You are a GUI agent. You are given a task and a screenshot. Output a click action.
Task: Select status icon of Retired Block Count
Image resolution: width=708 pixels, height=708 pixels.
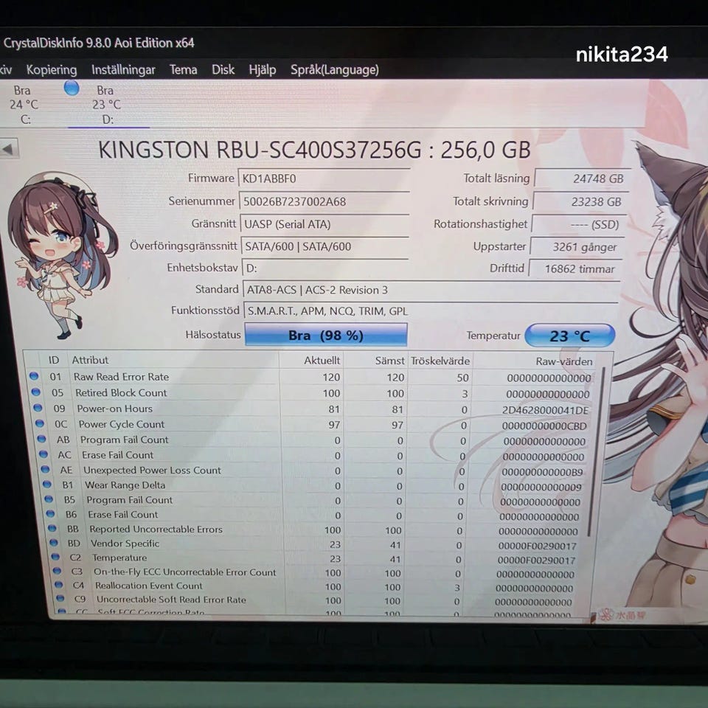click(x=35, y=392)
